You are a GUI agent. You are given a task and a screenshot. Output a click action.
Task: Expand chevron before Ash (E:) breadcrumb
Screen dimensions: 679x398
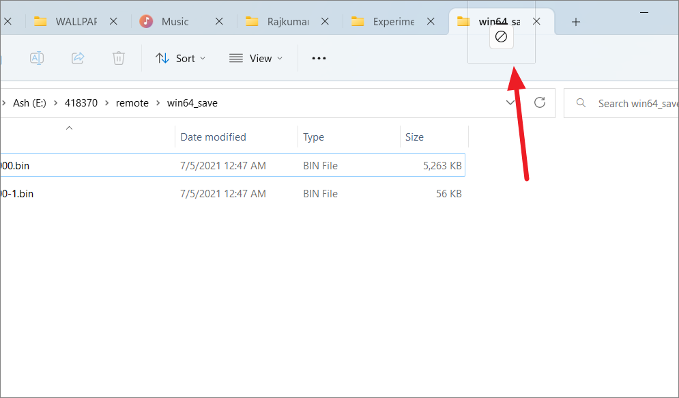4,103
